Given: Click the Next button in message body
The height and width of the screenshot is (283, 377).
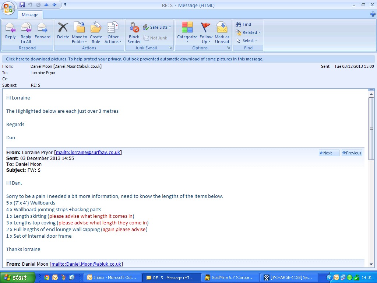Looking at the screenshot, I should coord(329,153).
